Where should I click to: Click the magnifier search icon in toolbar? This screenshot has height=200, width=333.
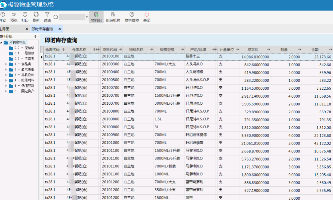[x=56, y=17]
